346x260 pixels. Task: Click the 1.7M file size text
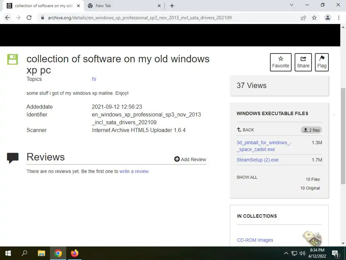point(317,160)
